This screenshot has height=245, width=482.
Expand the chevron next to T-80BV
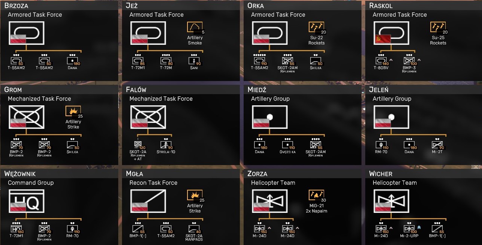pos(391,60)
